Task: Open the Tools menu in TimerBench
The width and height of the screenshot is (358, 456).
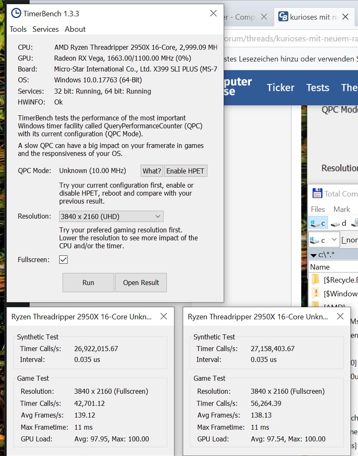Action: tap(18, 29)
